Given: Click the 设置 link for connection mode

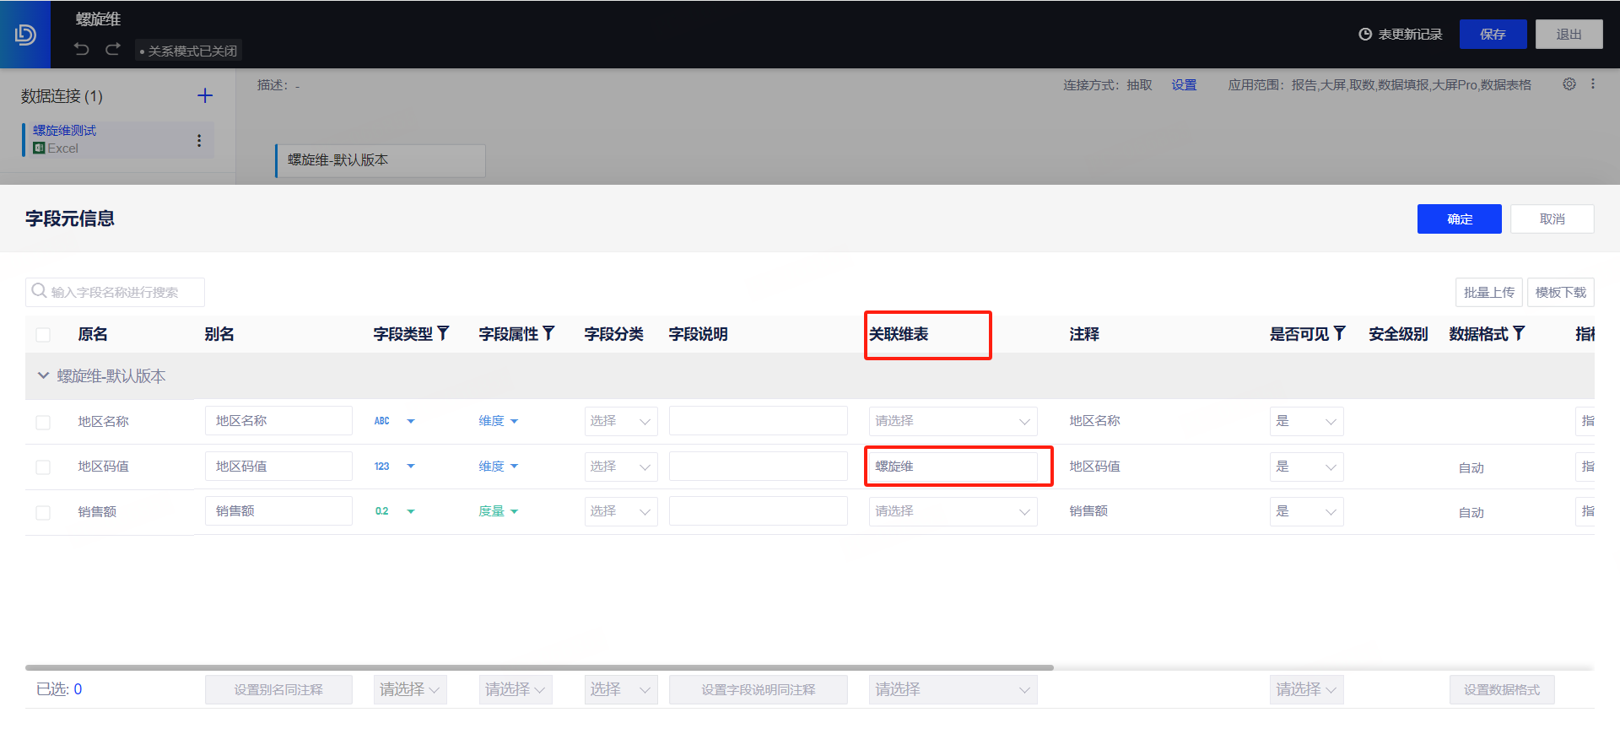Looking at the screenshot, I should coord(1184,85).
